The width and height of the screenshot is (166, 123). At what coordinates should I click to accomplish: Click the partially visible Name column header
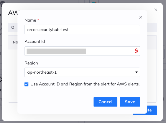coord(15,42)
